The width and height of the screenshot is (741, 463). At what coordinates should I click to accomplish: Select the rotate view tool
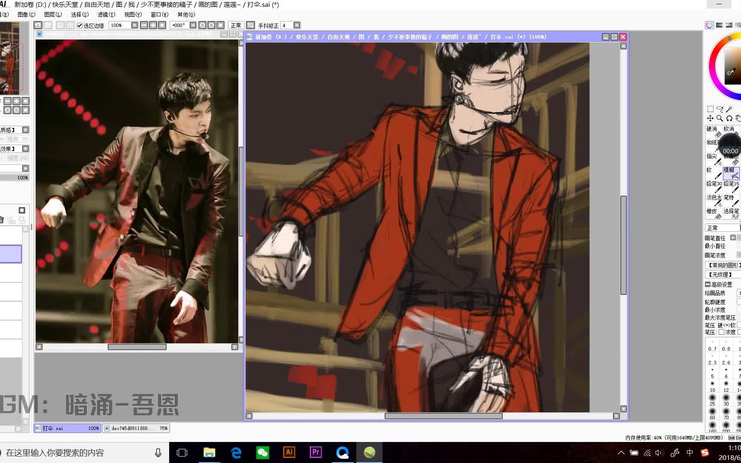(729, 118)
